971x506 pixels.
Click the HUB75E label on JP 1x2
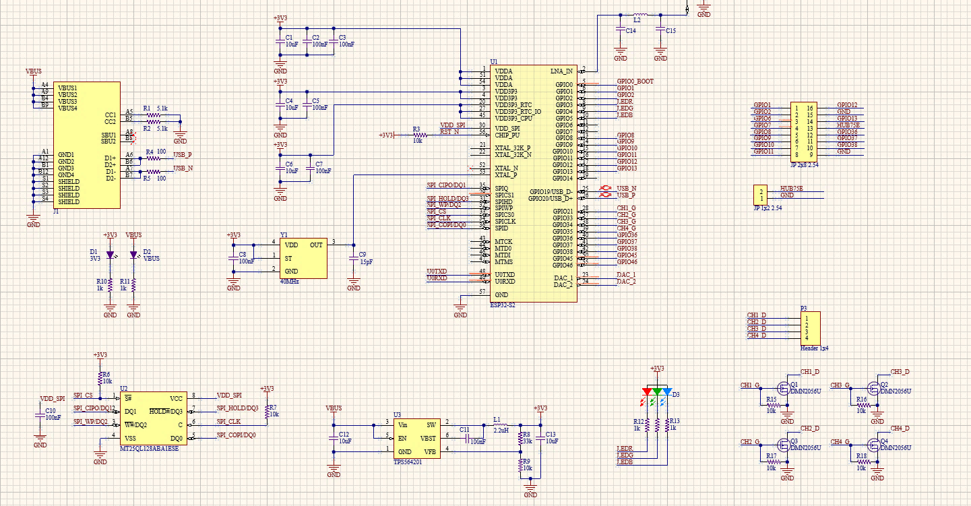[791, 189]
